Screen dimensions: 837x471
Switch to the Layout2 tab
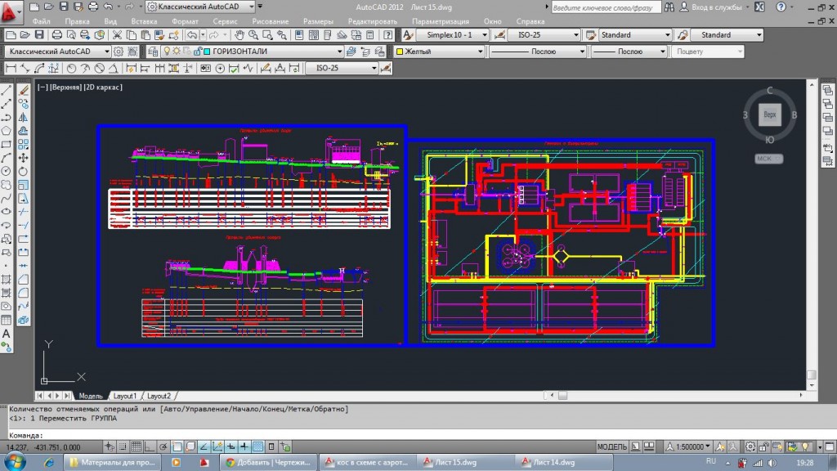[159, 397]
